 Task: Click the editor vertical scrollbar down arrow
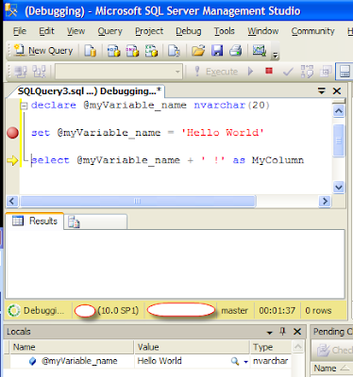pos(339,188)
